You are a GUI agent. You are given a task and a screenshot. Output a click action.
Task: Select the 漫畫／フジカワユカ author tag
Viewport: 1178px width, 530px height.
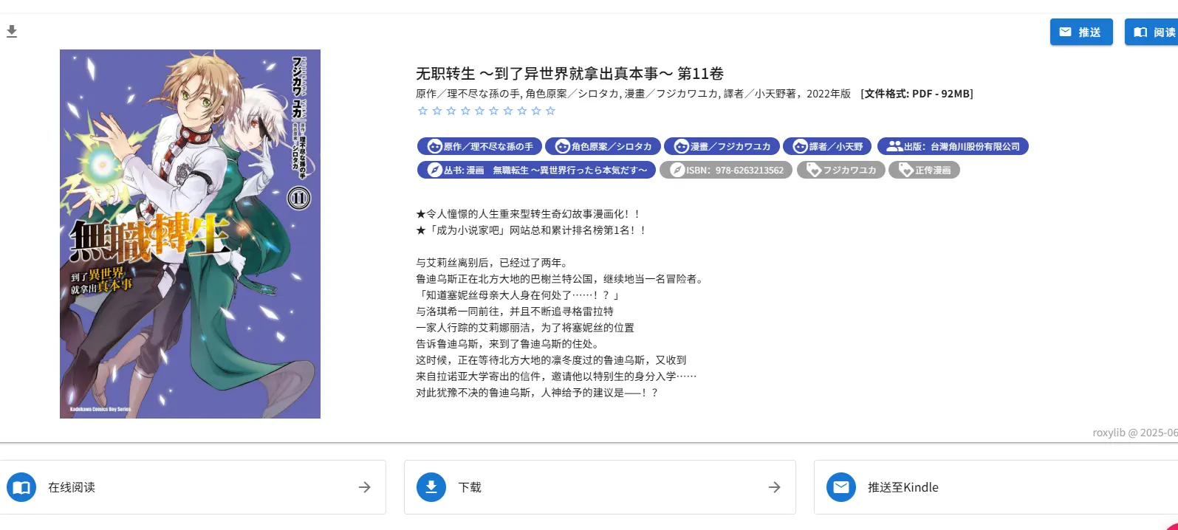coord(722,146)
